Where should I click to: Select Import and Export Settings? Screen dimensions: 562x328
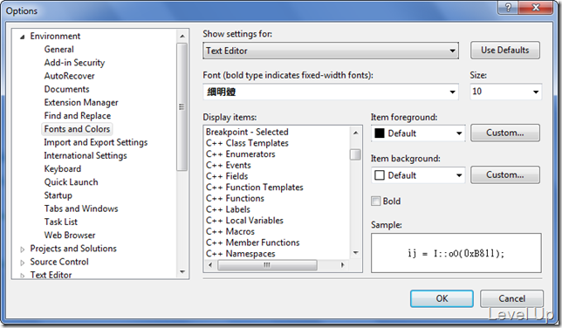[96, 142]
